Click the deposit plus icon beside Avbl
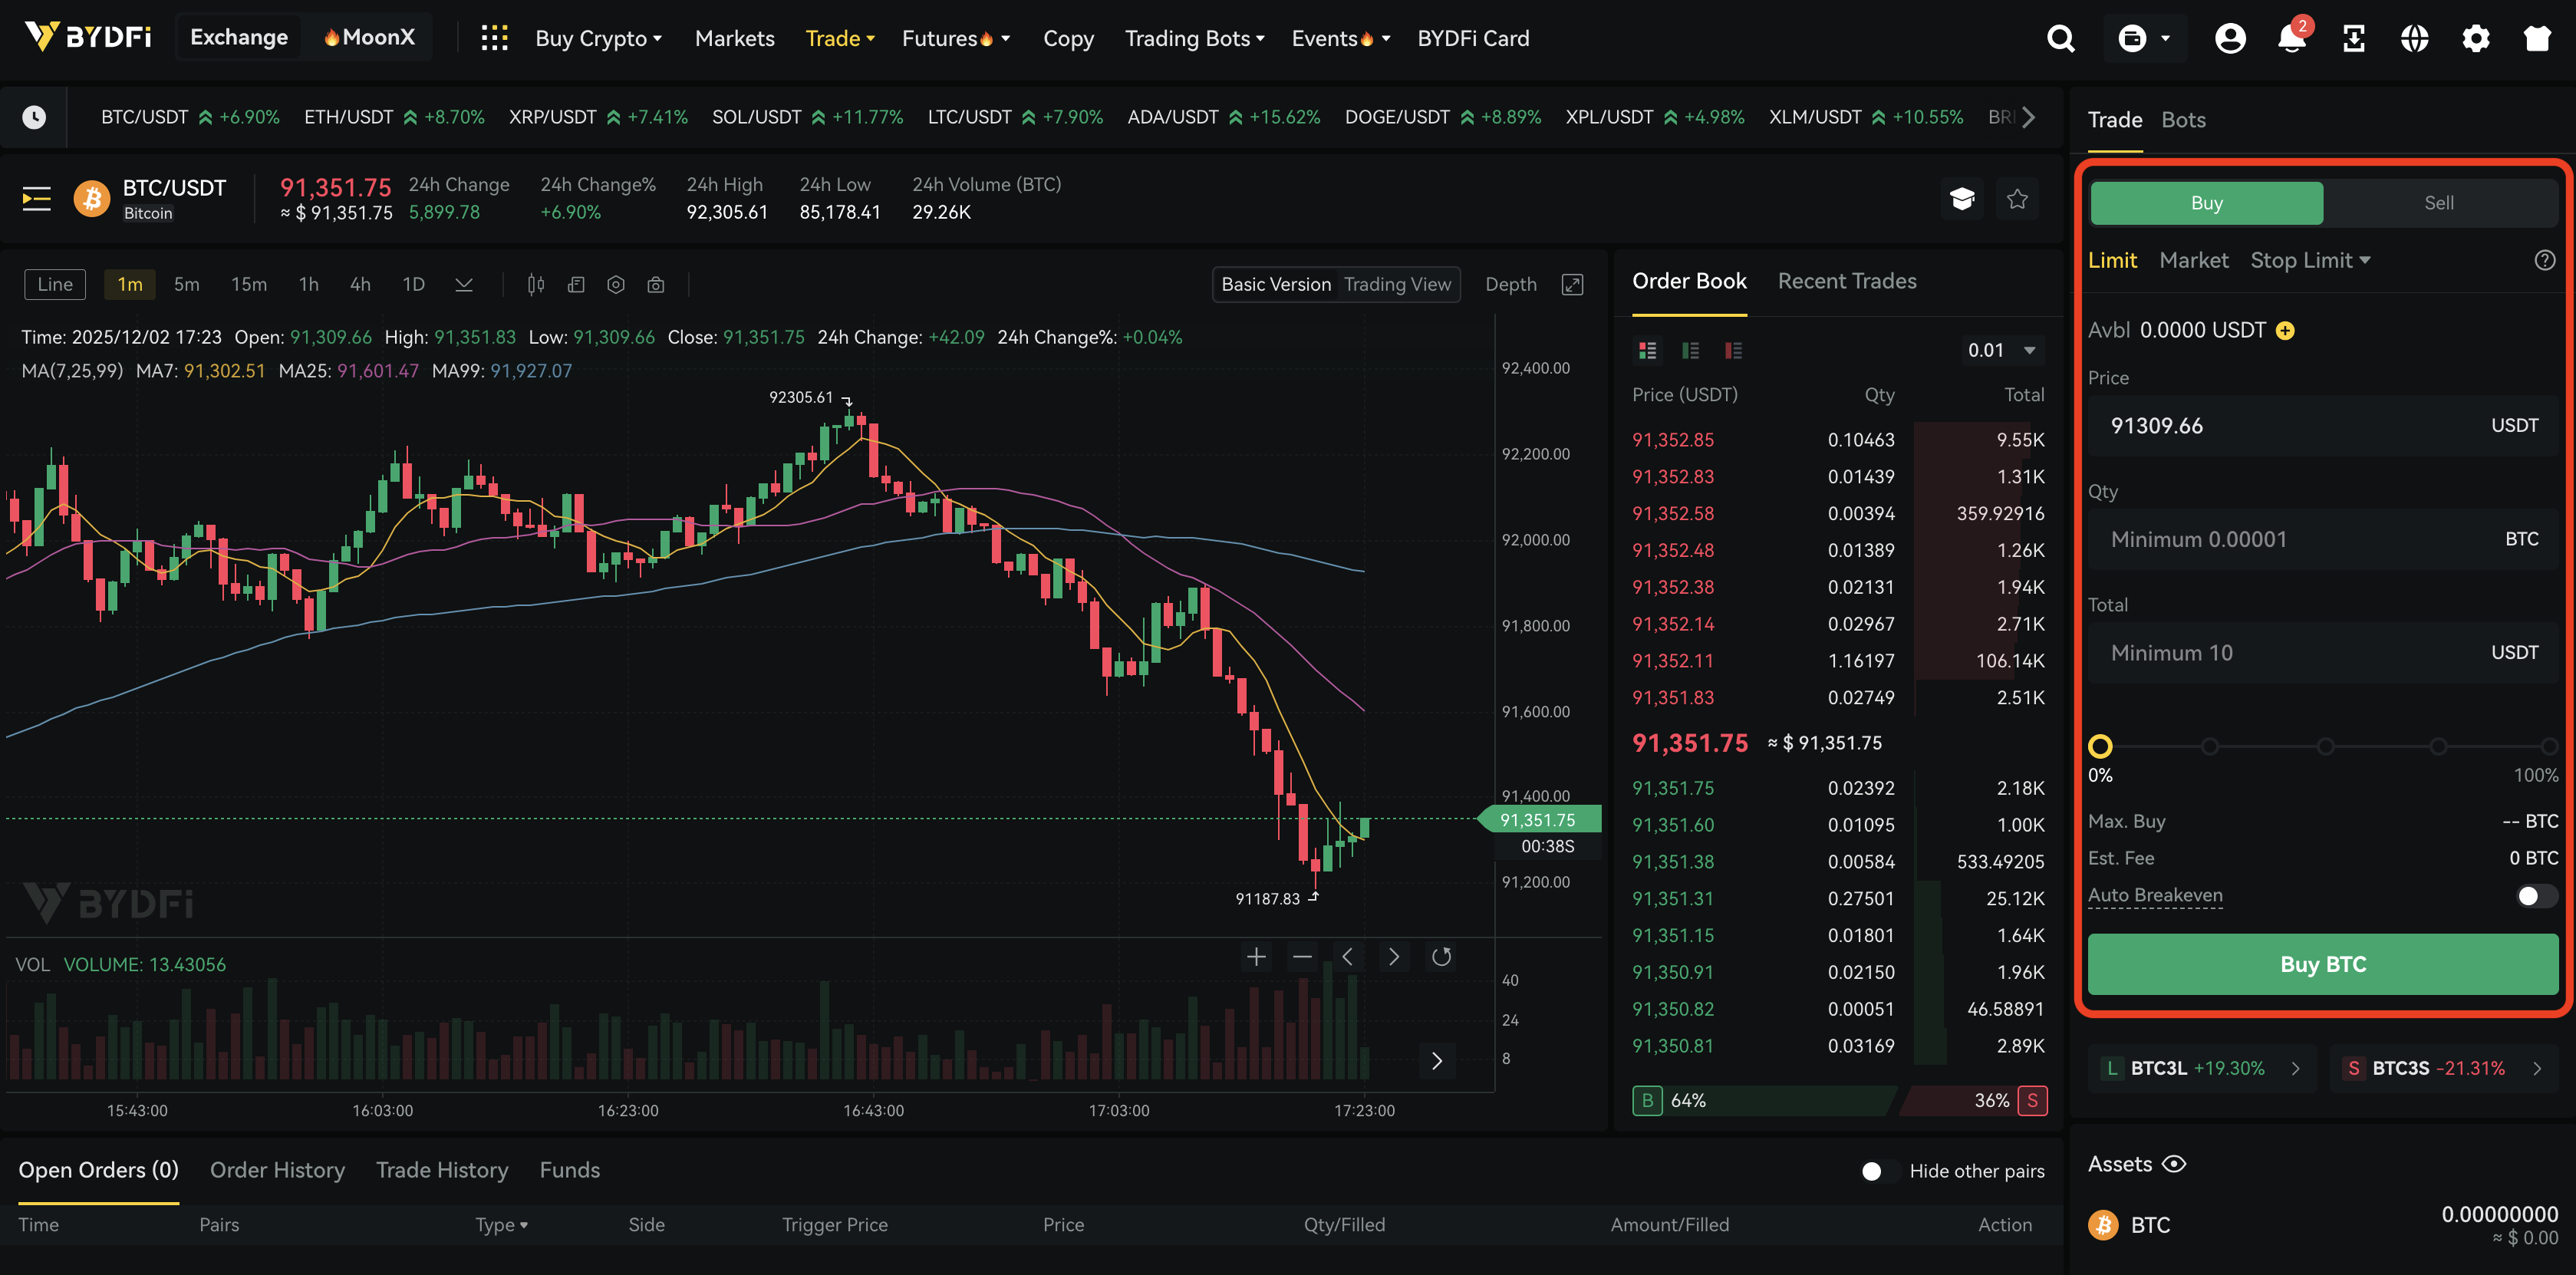Screen dimensions: 2576x1275 coord(2285,331)
